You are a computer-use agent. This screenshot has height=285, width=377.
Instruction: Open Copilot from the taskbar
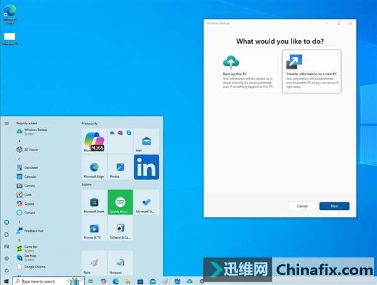(x=104, y=281)
